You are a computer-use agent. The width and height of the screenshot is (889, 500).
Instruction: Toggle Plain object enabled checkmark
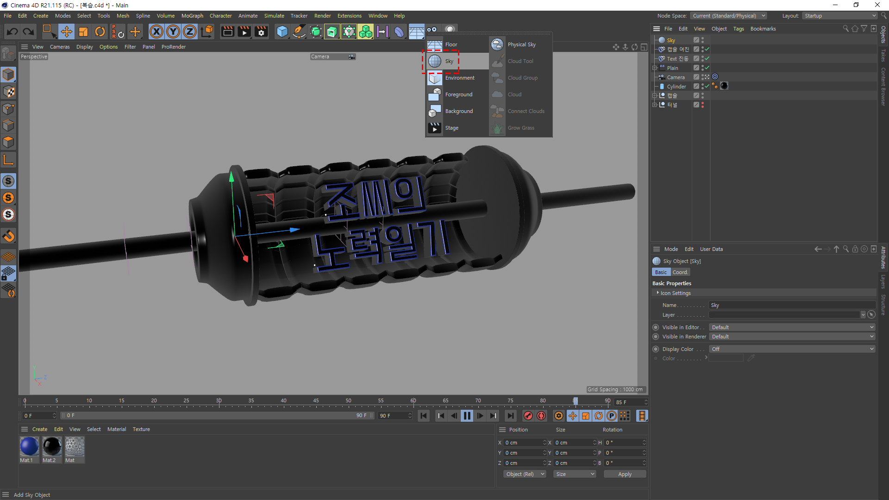point(707,68)
